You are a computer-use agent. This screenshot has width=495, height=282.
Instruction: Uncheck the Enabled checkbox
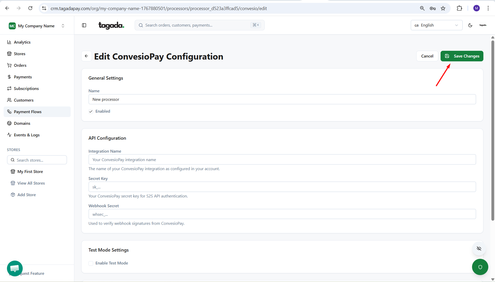91,111
